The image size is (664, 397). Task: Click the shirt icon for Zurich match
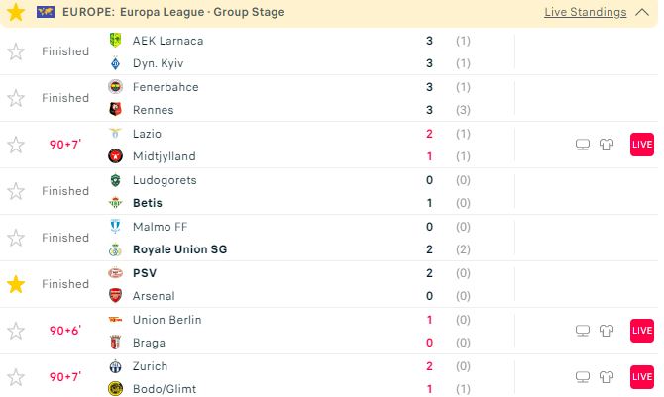click(607, 377)
